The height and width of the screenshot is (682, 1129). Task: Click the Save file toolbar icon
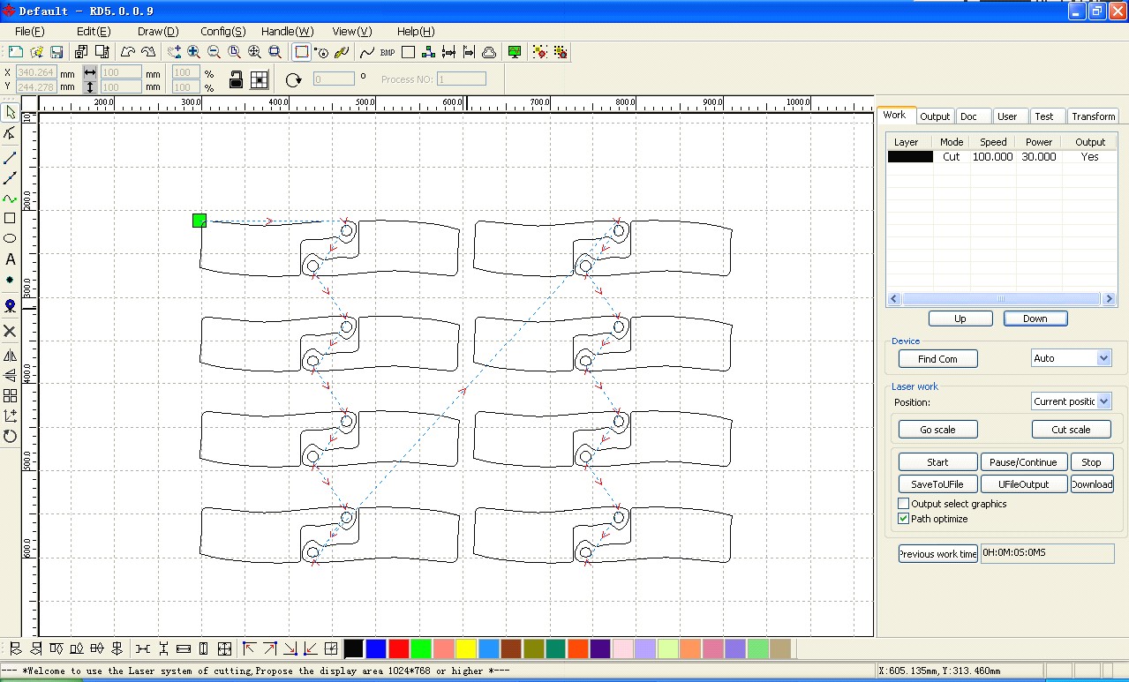tap(56, 53)
